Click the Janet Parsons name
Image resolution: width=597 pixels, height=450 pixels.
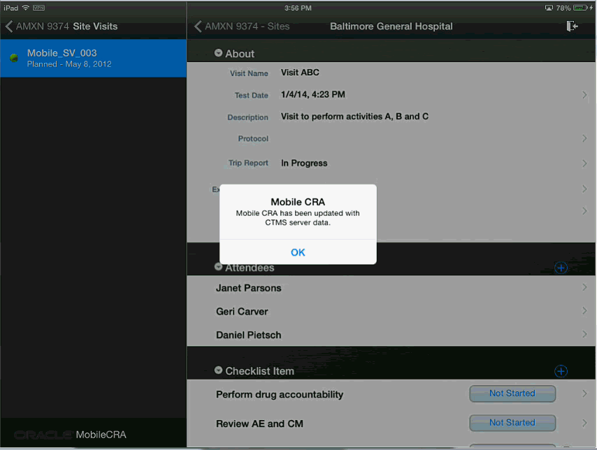(249, 288)
